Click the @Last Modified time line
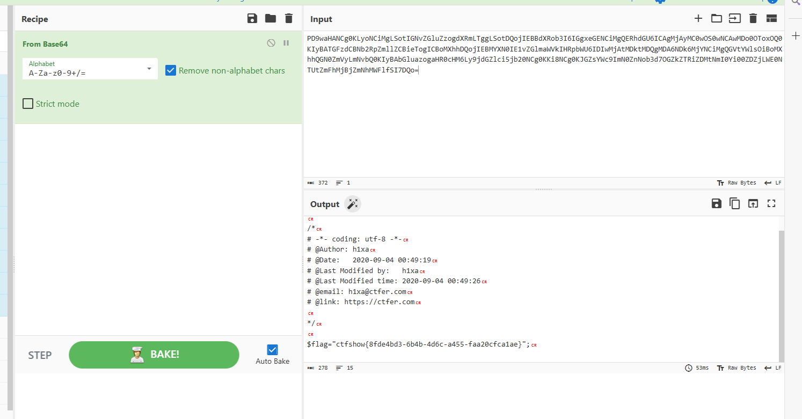 394,281
